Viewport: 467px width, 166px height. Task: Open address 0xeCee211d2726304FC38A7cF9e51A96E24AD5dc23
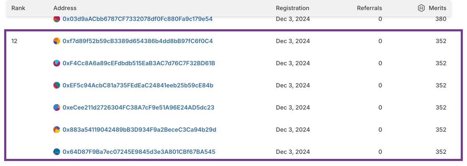point(138,107)
